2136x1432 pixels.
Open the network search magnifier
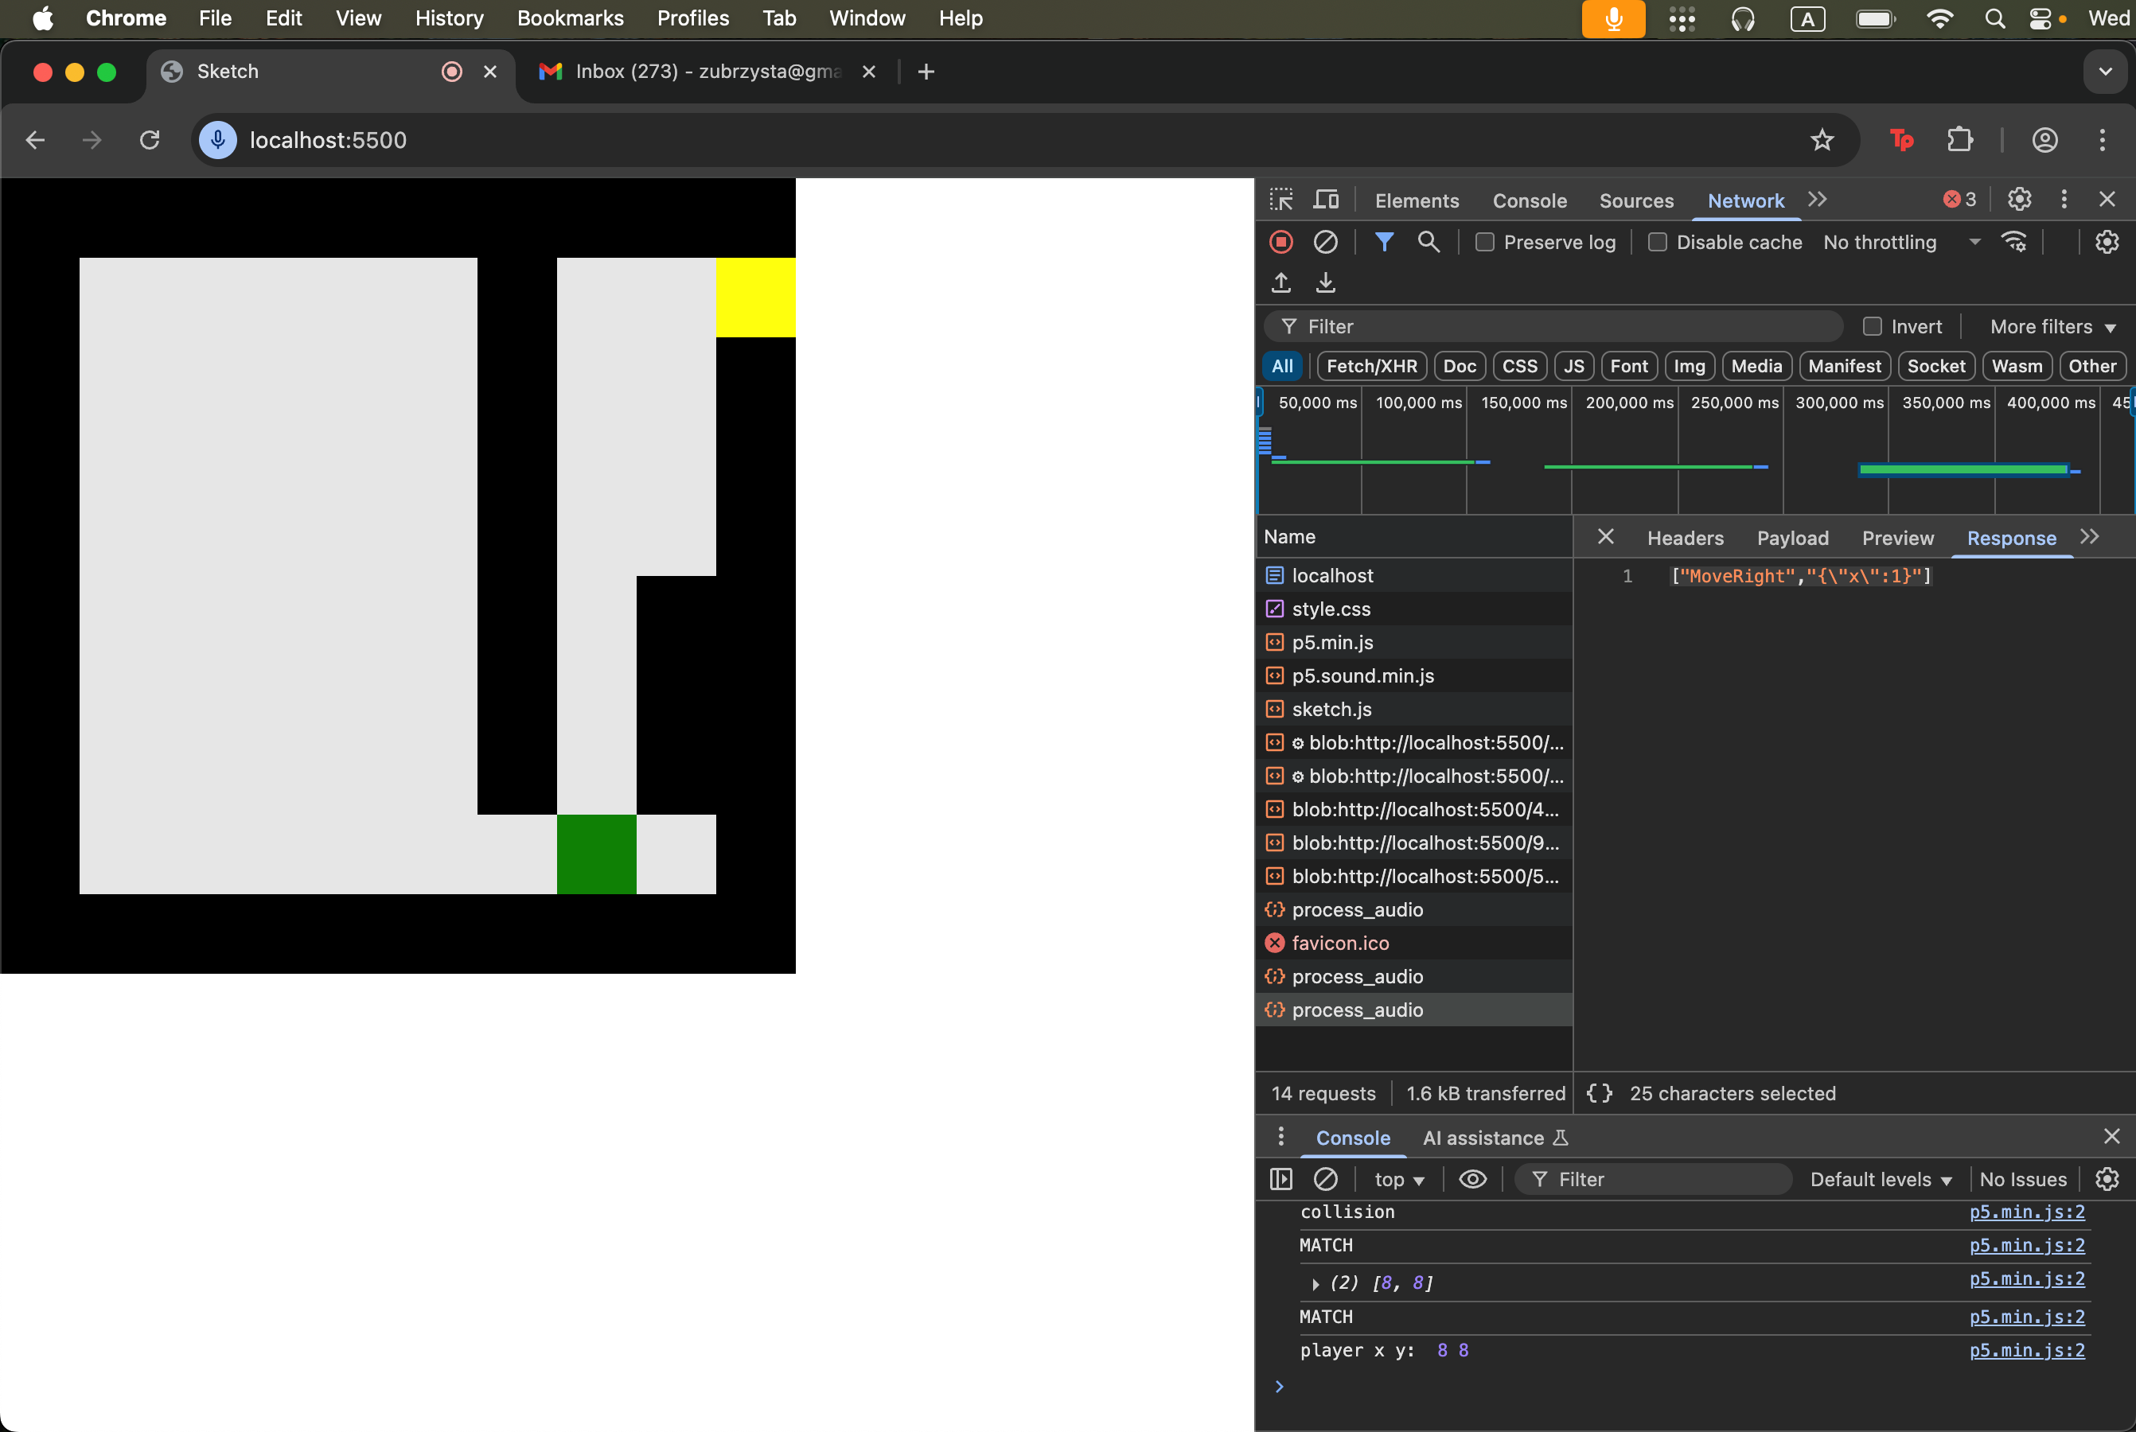1428,242
